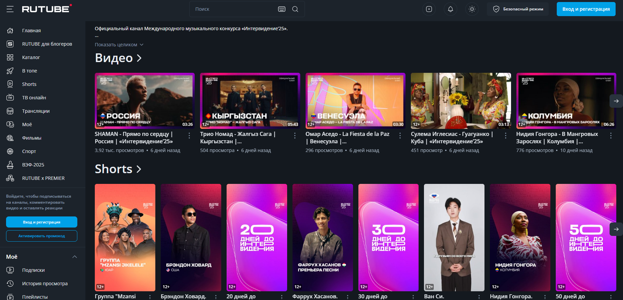Open 30 дней до Интервидения short

pyautogui.click(x=388, y=238)
